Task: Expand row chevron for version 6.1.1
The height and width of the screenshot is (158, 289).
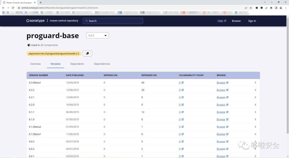Action: coord(255,112)
